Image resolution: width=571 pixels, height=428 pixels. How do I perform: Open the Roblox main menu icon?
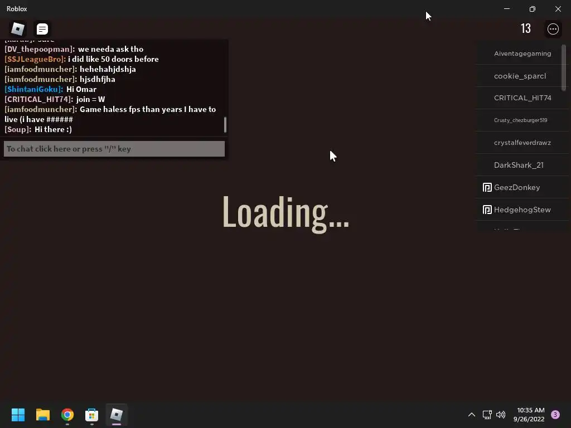pyautogui.click(x=17, y=29)
